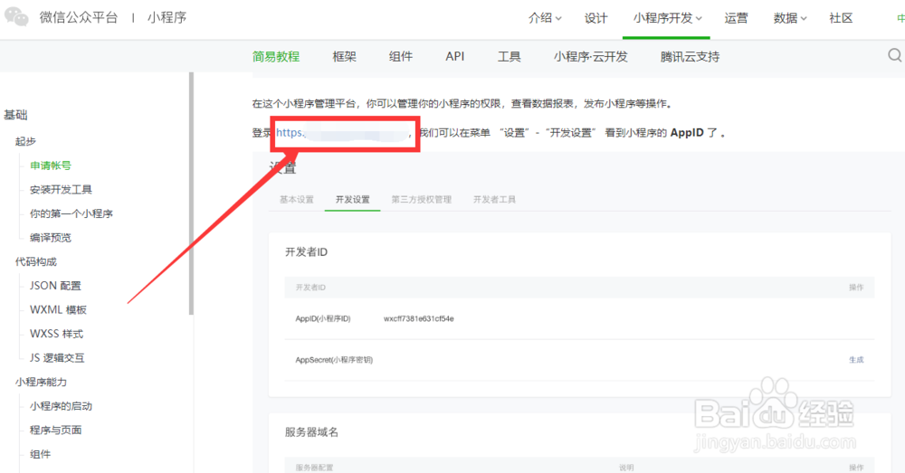Click the 基础 sidebar heading
This screenshot has width=905, height=473.
click(15, 115)
